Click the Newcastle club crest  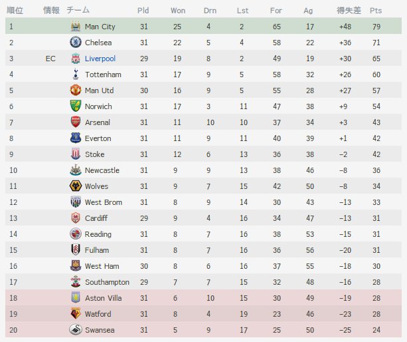click(x=76, y=170)
